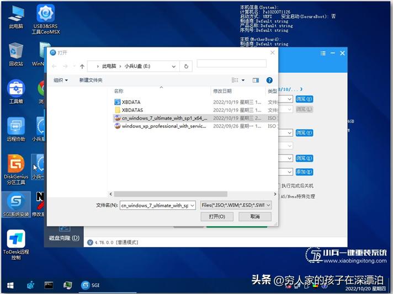Click the forward navigation arrow
The height and width of the screenshot is (294, 393).
pyautogui.click(x=65, y=66)
